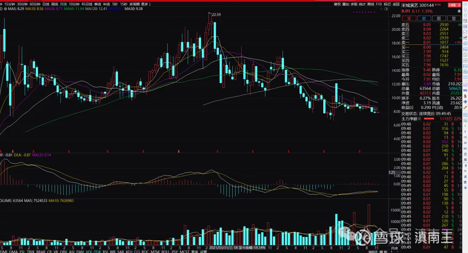Viewport: 468px width, 253px height.
Task: Expand 更多 indicators in bottom indicator bar
Action: click(x=194, y=251)
